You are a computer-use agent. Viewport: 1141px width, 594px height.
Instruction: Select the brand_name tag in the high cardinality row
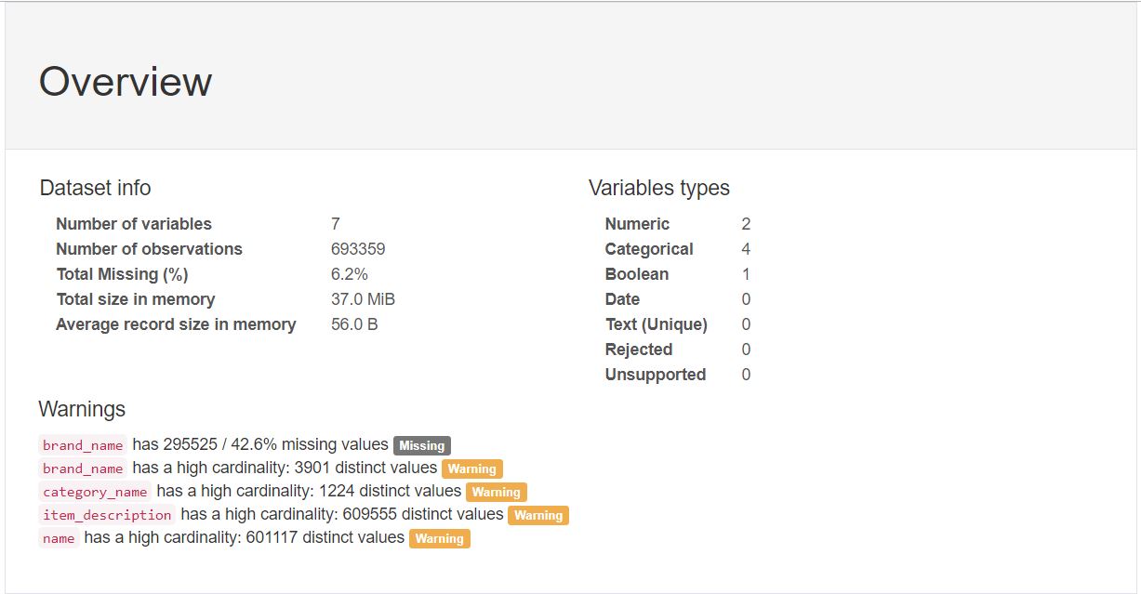point(83,469)
